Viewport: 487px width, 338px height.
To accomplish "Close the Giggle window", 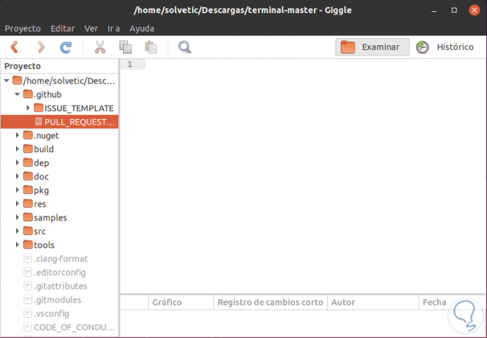I will pyautogui.click(x=474, y=10).
